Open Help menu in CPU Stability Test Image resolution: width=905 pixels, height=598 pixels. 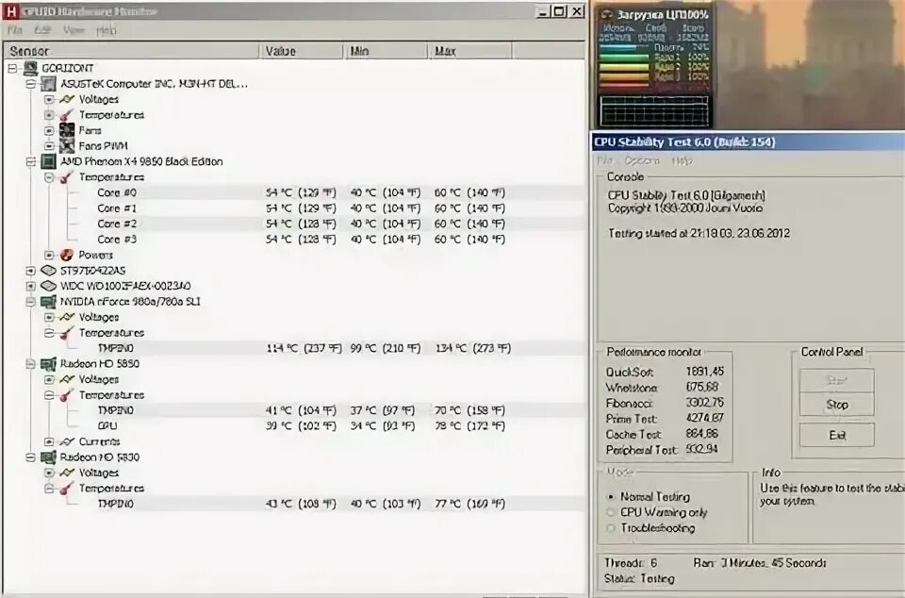pyautogui.click(x=682, y=160)
